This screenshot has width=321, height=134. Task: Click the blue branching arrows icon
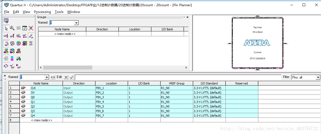pyautogui.click(x=31, y=43)
